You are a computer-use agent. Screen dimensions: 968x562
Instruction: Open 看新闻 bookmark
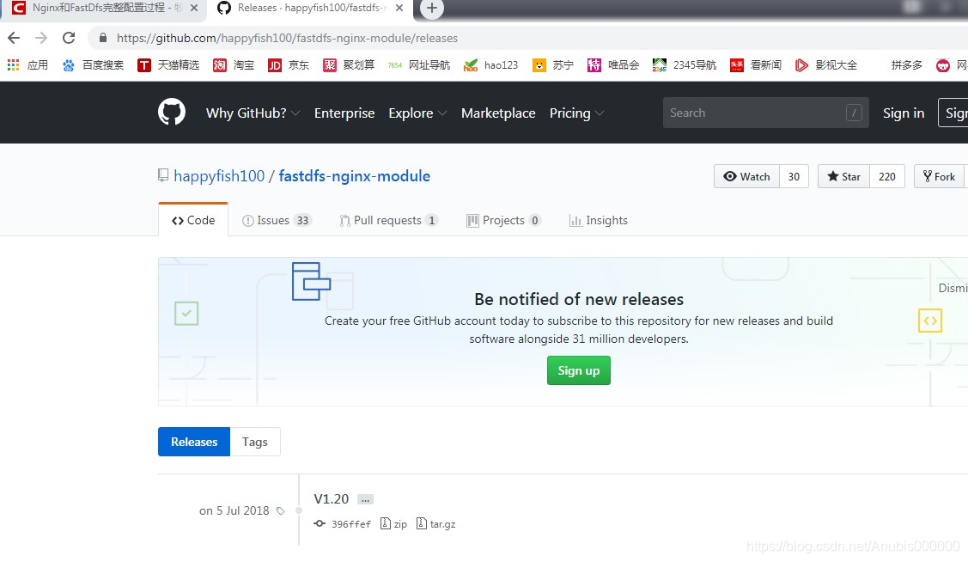coord(756,64)
